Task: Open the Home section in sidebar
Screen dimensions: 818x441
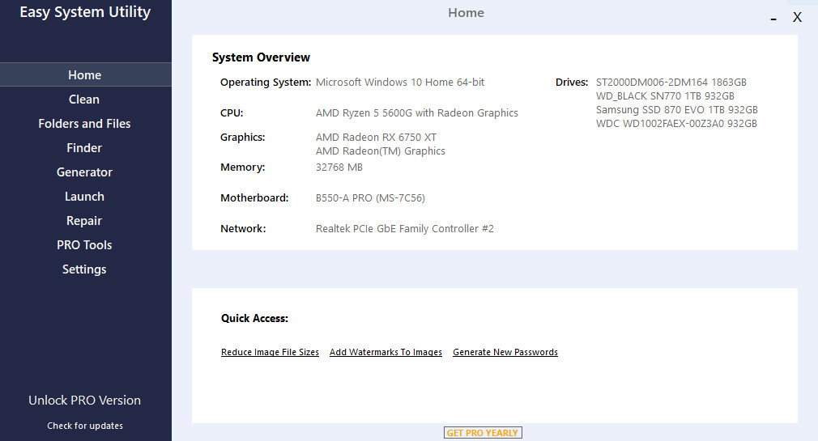Action: (x=85, y=75)
